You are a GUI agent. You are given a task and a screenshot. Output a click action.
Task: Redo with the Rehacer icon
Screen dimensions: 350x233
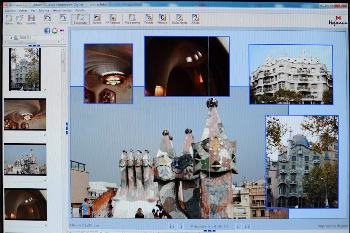click(x=63, y=19)
